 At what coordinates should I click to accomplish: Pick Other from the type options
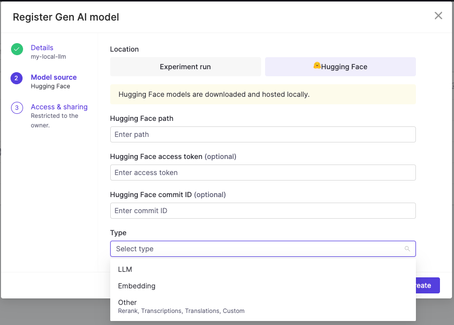pyautogui.click(x=127, y=302)
